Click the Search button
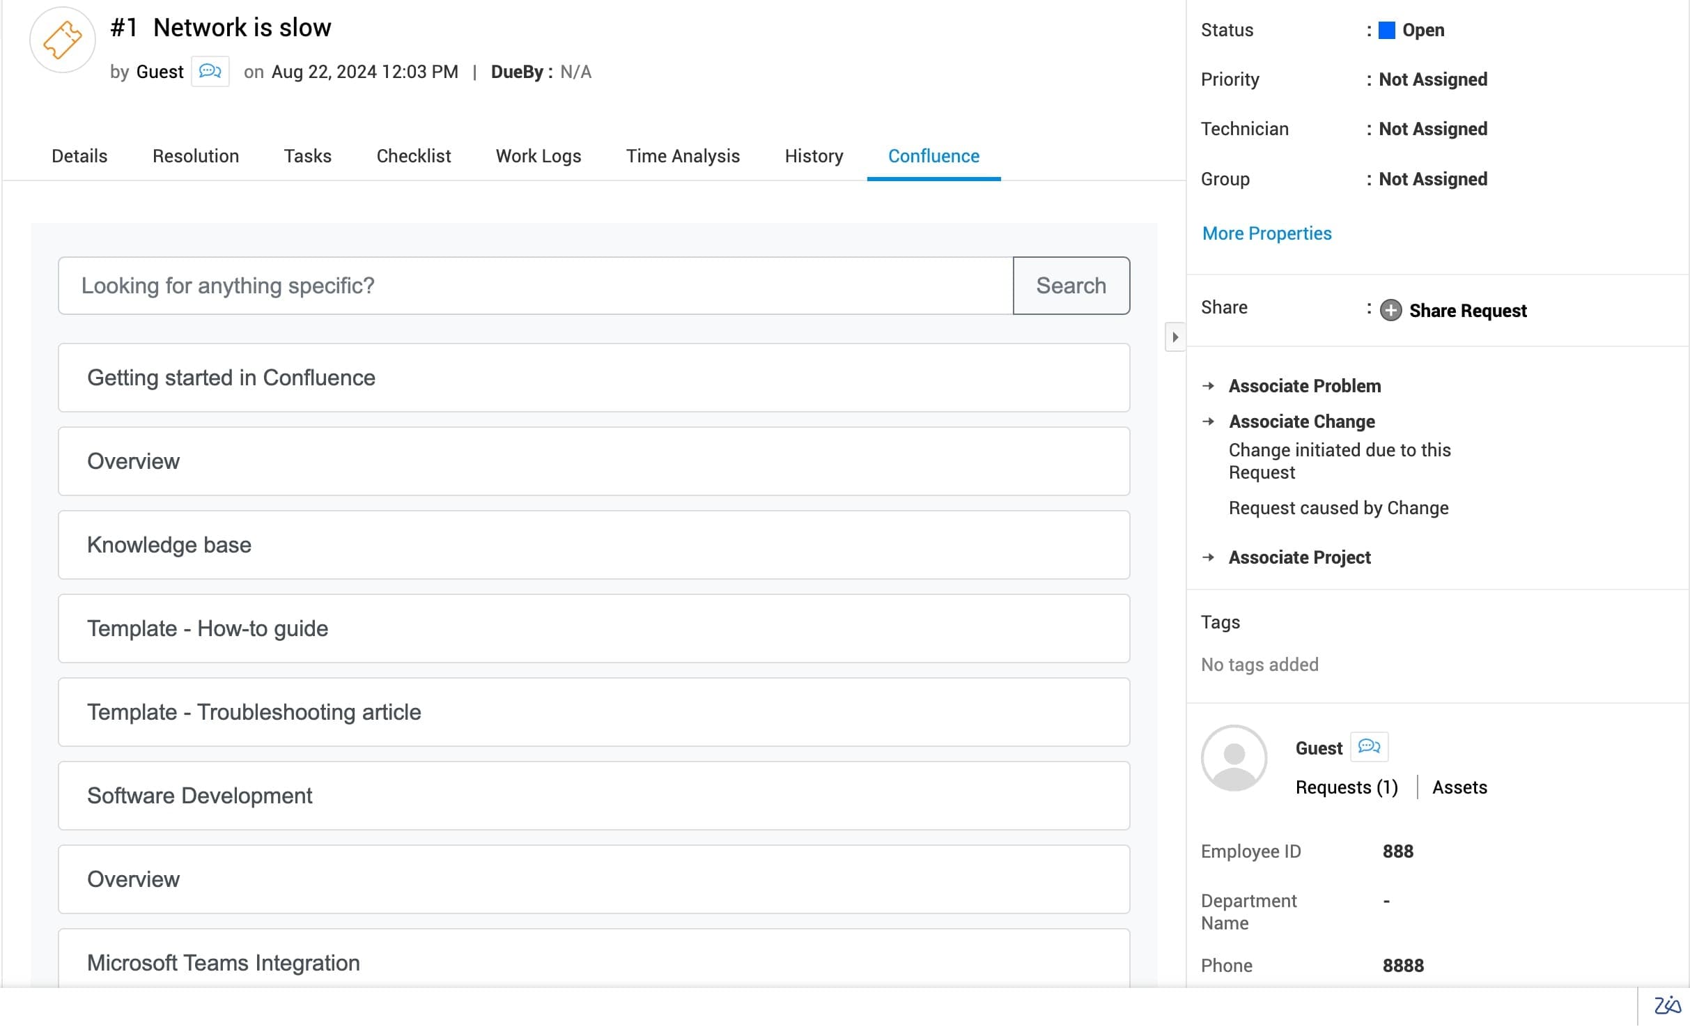 (x=1071, y=286)
